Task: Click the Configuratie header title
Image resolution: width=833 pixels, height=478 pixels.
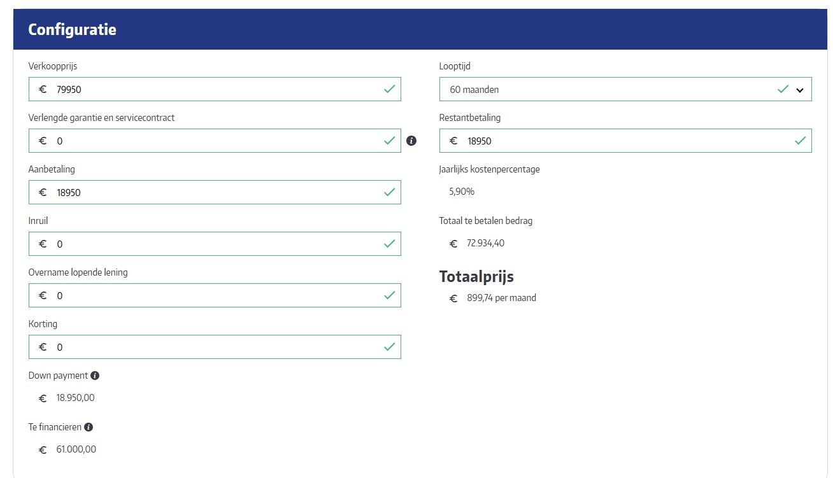Action: (72, 30)
